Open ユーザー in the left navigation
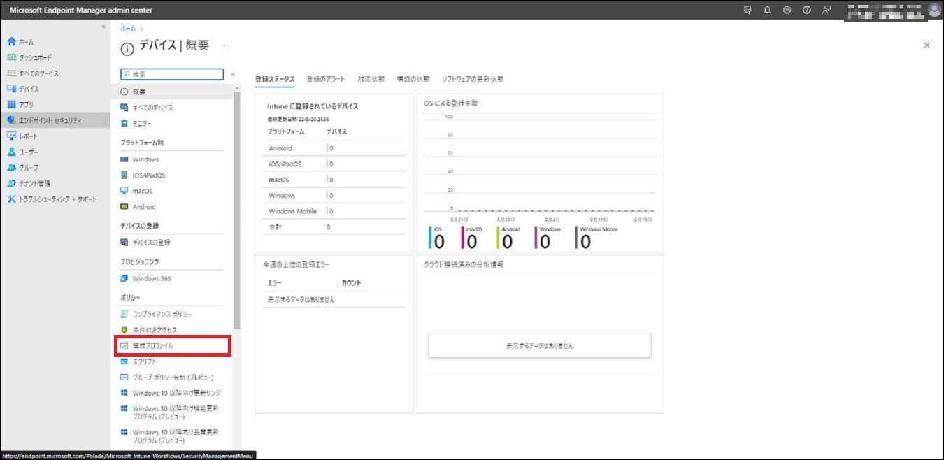Screen dimensions: 944x460 coord(55,152)
